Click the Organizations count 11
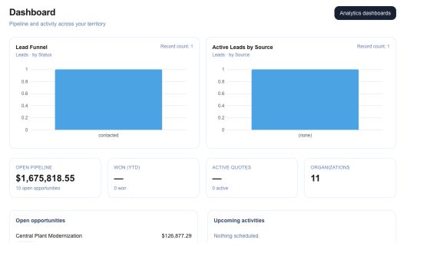This screenshot has height=276, width=430. tap(315, 178)
